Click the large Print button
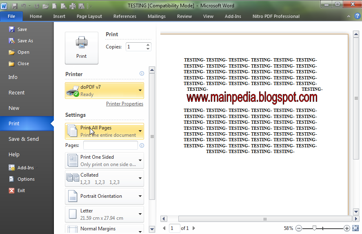The width and height of the screenshot is (362, 234). click(x=82, y=48)
